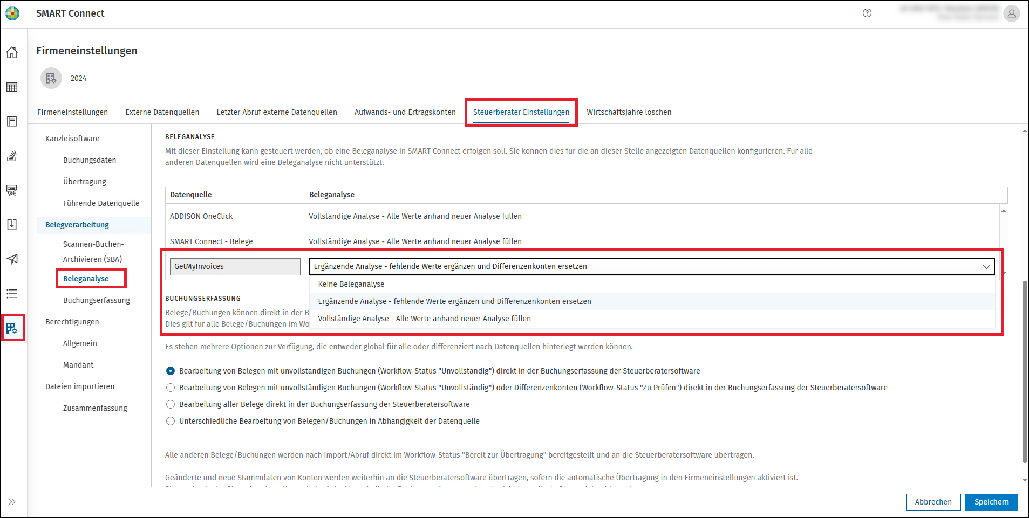Screen dimensions: 1029x518
Task: Open 'Führende Datenquelle' navigation item
Action: coord(101,203)
